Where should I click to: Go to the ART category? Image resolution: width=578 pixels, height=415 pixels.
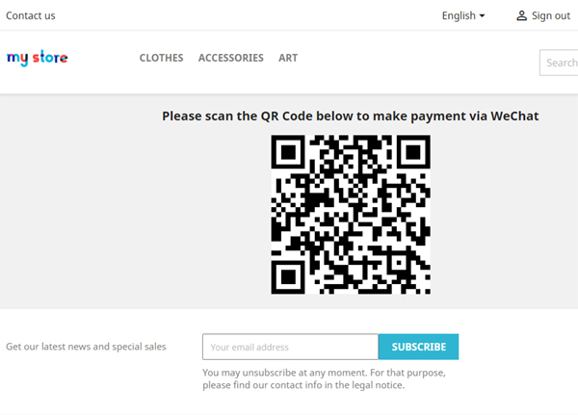[x=288, y=58]
